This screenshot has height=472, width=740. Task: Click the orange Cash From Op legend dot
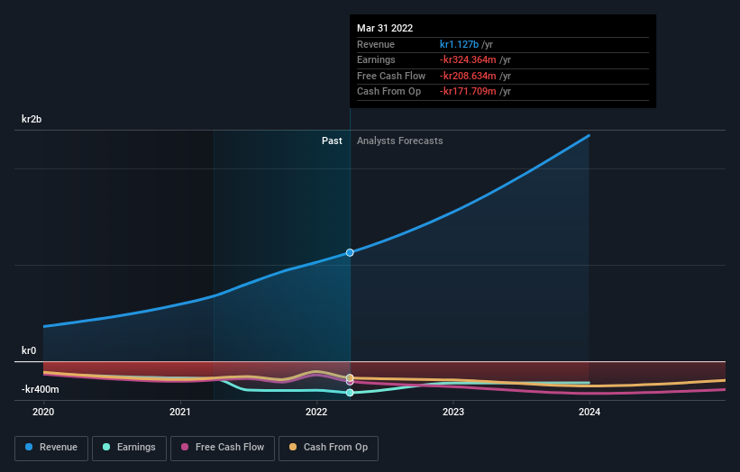point(293,447)
